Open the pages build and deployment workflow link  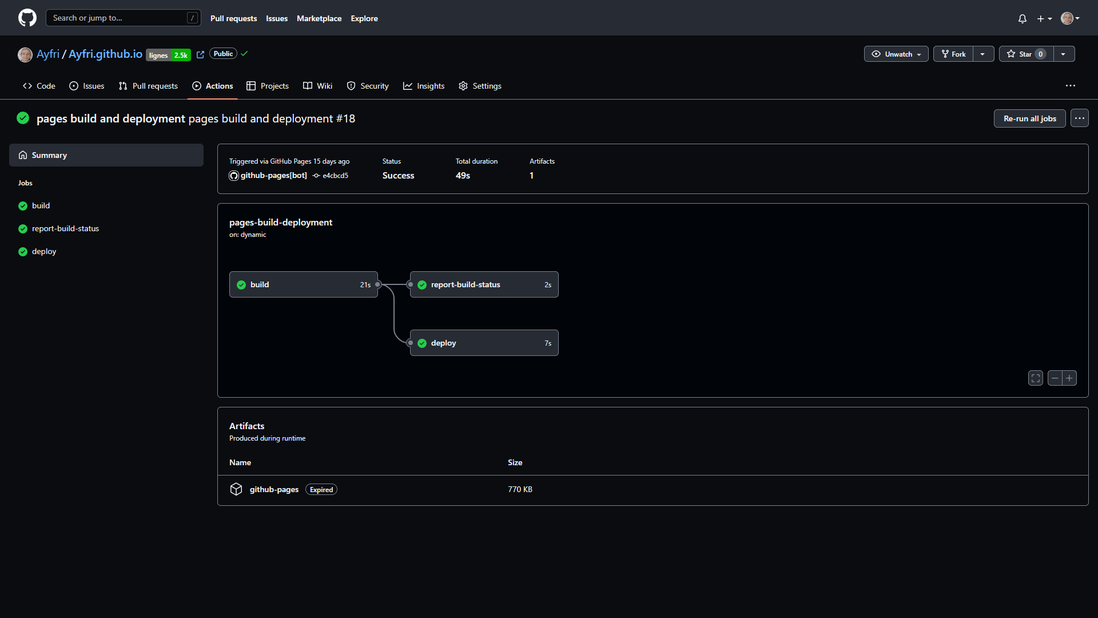point(111,118)
